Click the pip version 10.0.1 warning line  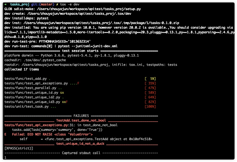point(119,28)
